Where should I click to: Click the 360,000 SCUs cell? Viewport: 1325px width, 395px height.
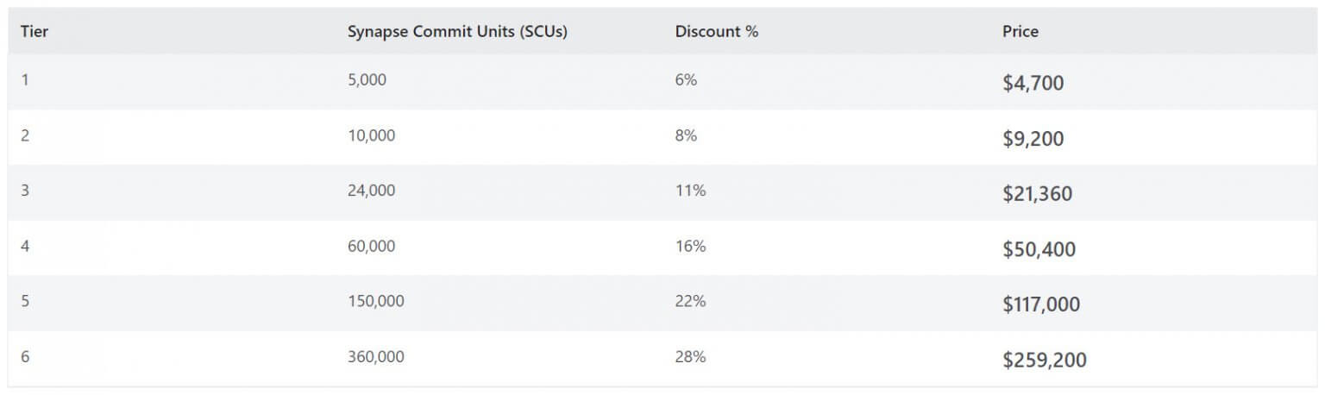375,356
